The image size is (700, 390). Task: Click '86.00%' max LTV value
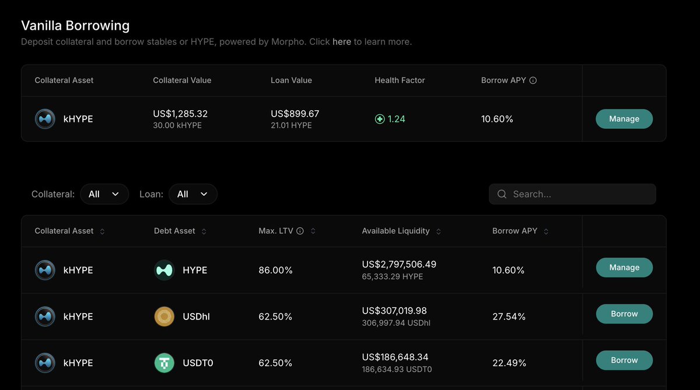click(x=275, y=270)
